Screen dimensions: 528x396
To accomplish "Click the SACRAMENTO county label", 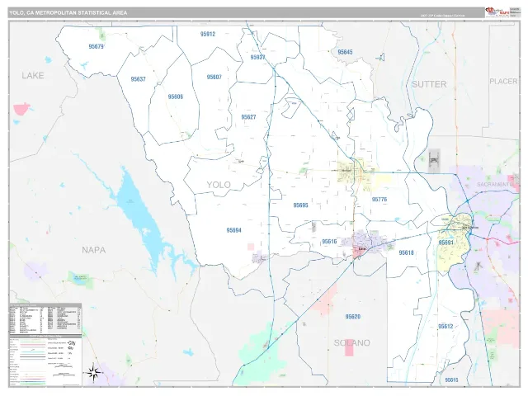I will 495,184.
